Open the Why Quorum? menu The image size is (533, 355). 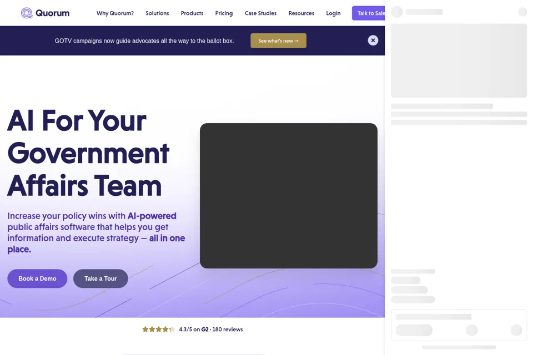click(115, 13)
